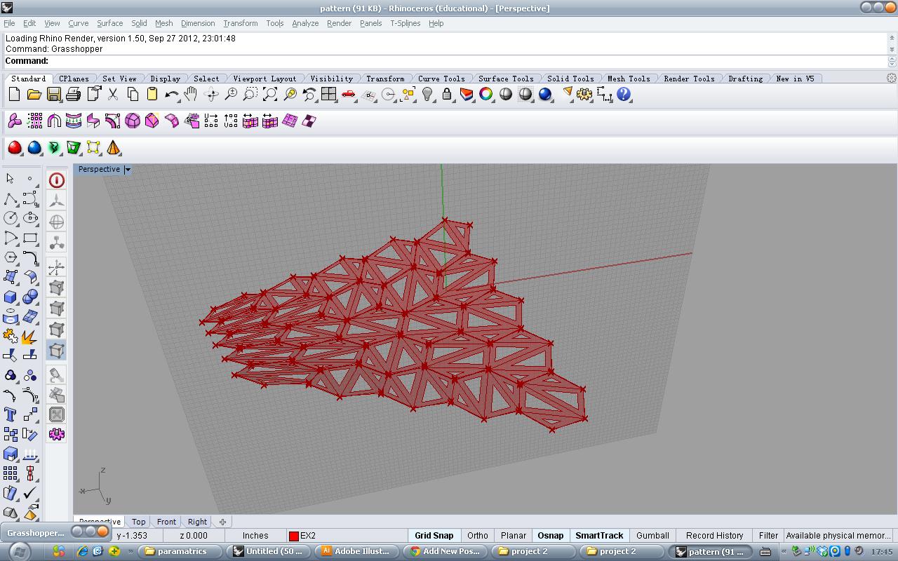Toggle Ortho mode
The width and height of the screenshot is (898, 561).
point(477,535)
